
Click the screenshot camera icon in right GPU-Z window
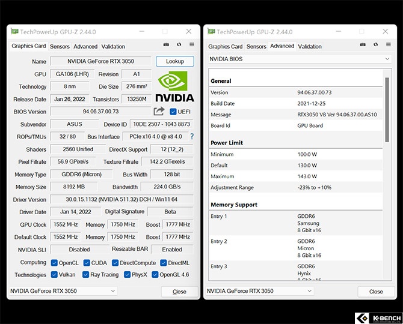click(363, 44)
